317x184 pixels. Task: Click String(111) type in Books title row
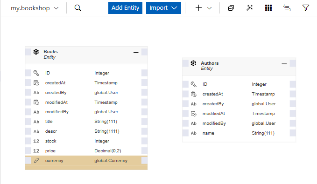[106, 122]
